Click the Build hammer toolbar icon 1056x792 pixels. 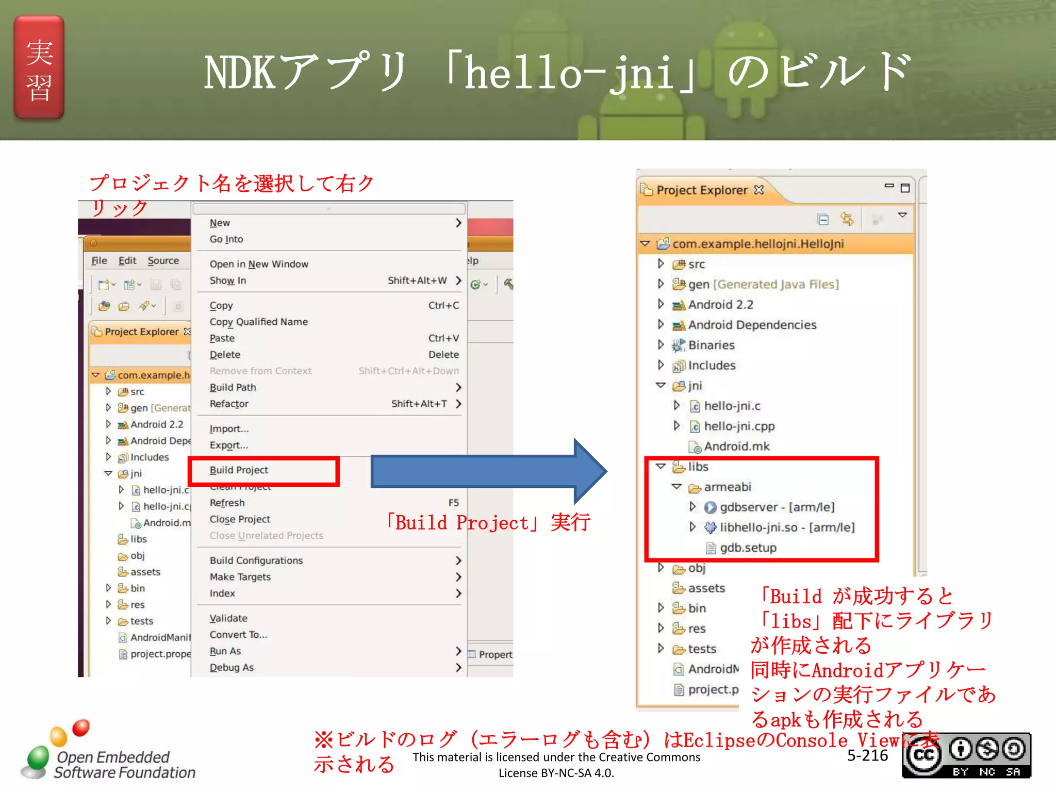[x=508, y=284]
